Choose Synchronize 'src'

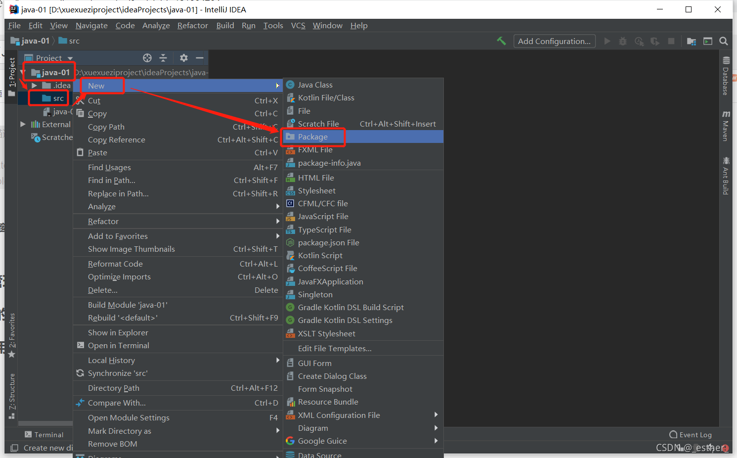[178, 373]
